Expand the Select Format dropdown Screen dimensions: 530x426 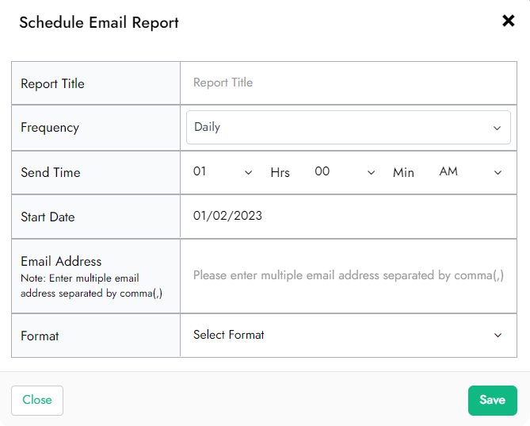click(348, 335)
